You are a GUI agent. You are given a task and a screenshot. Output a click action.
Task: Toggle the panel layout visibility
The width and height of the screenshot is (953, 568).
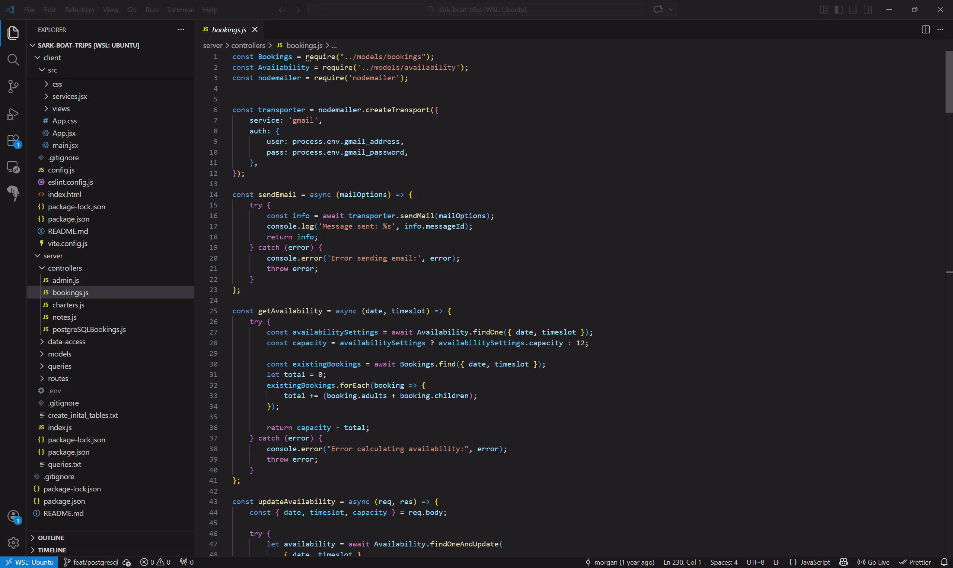point(853,10)
